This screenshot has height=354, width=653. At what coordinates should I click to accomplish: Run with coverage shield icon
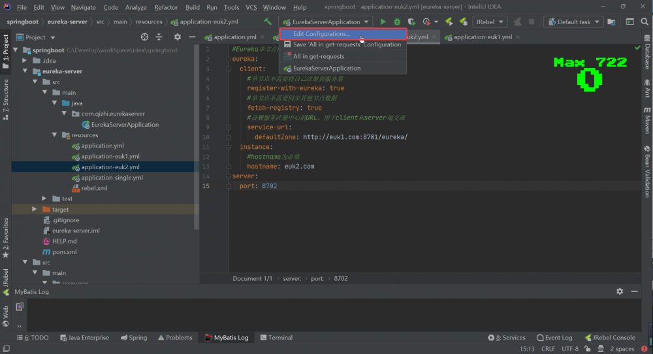[412, 22]
